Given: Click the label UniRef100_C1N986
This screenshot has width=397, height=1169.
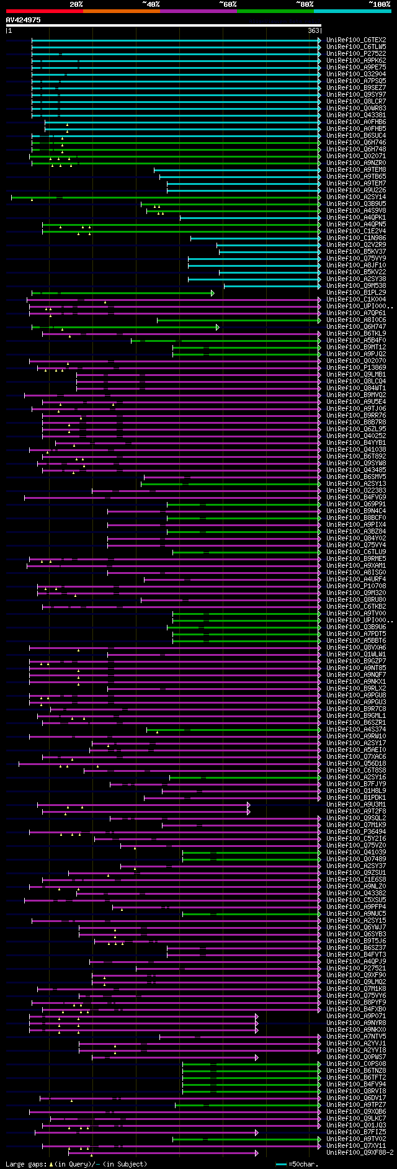Looking at the screenshot, I should point(356,238).
